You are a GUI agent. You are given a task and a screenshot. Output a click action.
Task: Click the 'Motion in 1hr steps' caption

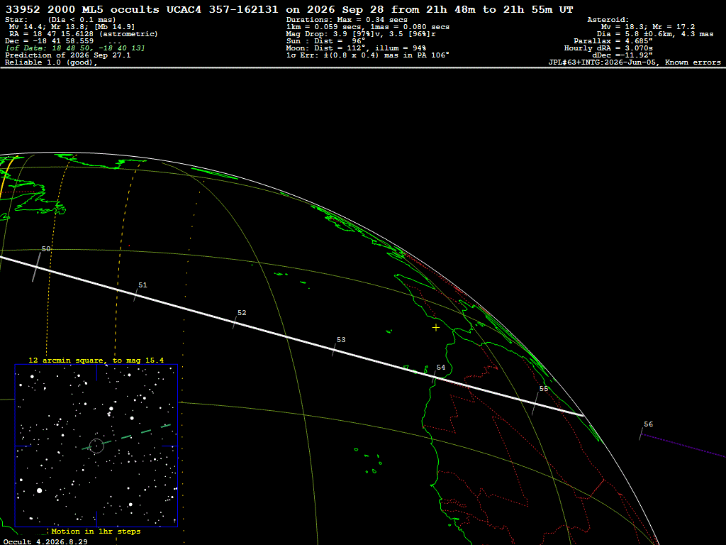click(96, 531)
